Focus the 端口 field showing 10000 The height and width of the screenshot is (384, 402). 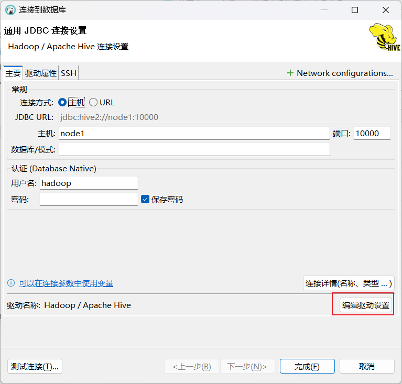pyautogui.click(x=372, y=134)
